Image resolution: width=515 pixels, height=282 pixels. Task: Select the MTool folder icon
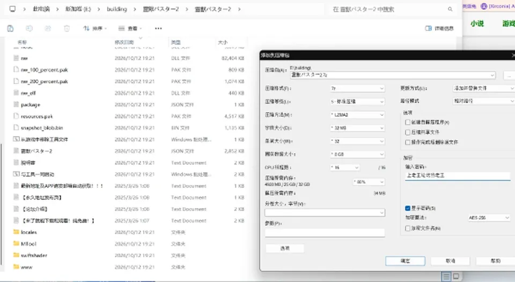pyautogui.click(x=16, y=243)
